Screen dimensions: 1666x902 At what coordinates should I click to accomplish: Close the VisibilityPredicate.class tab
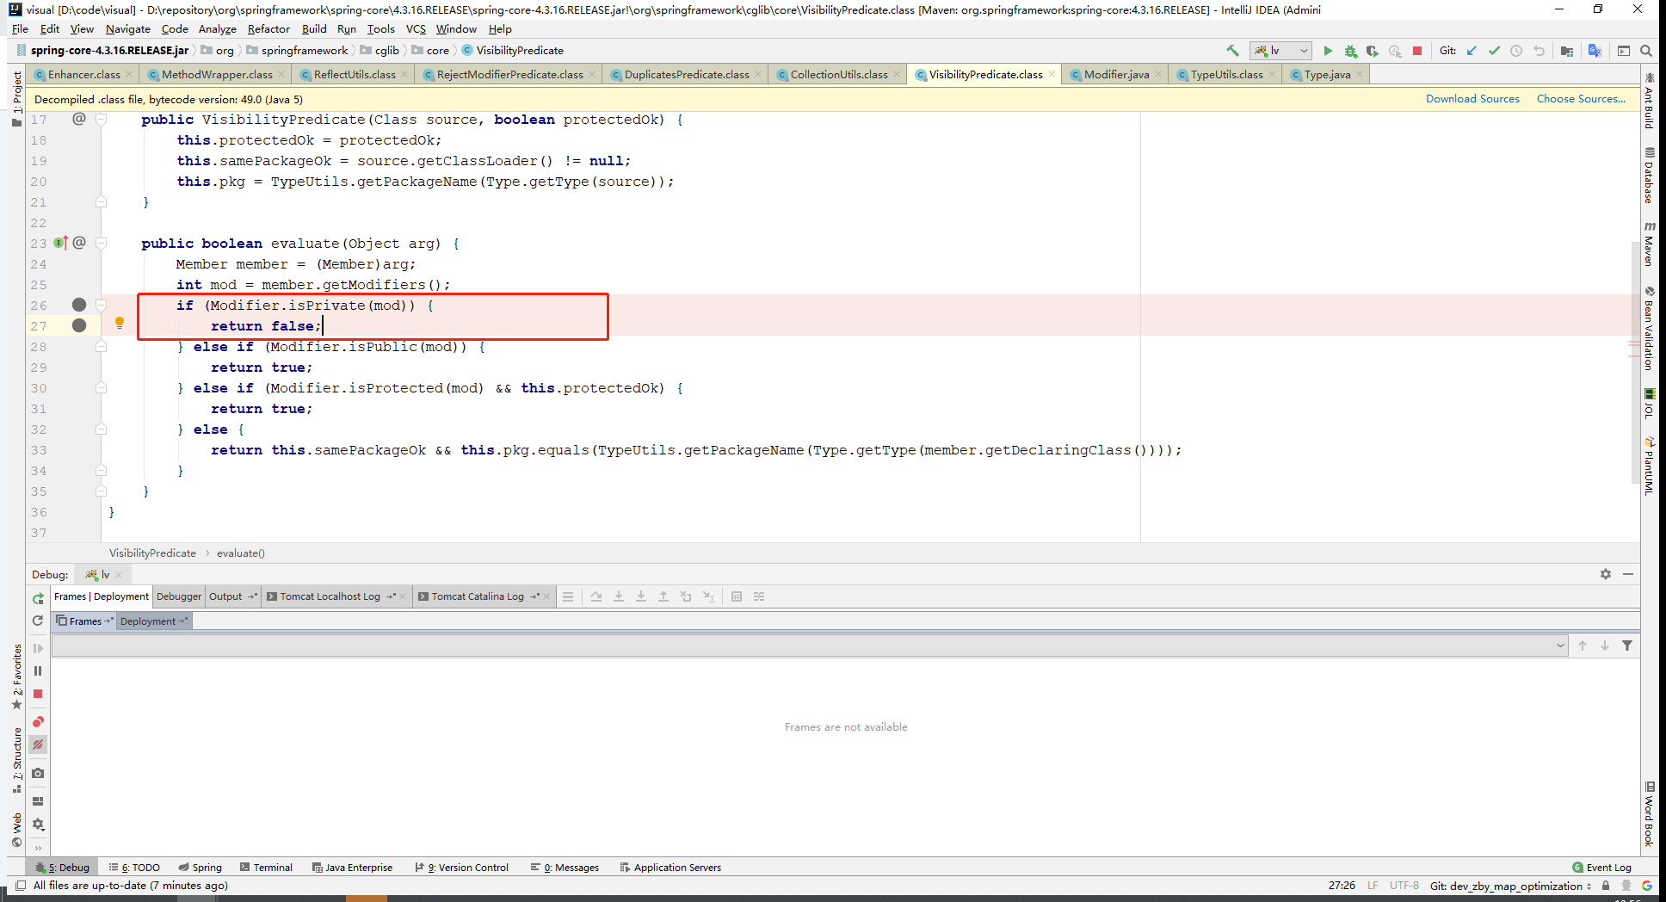click(1052, 75)
